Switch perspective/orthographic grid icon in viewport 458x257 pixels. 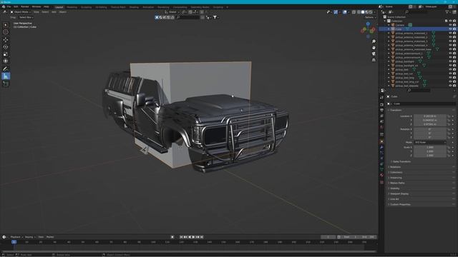click(x=374, y=60)
